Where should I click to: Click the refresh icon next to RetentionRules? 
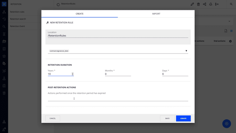pos(58,5)
